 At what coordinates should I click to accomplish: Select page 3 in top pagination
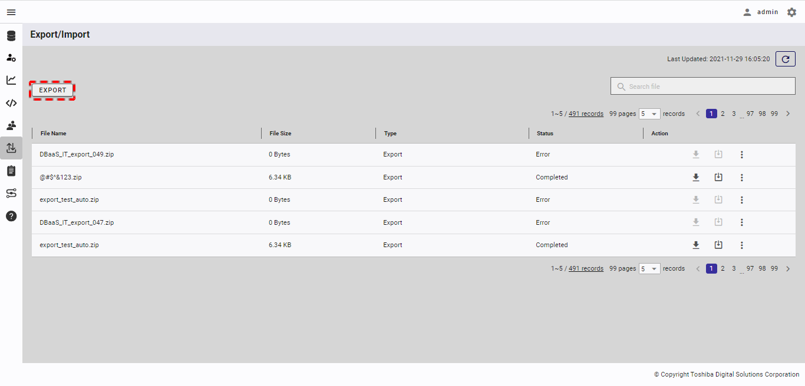click(734, 114)
